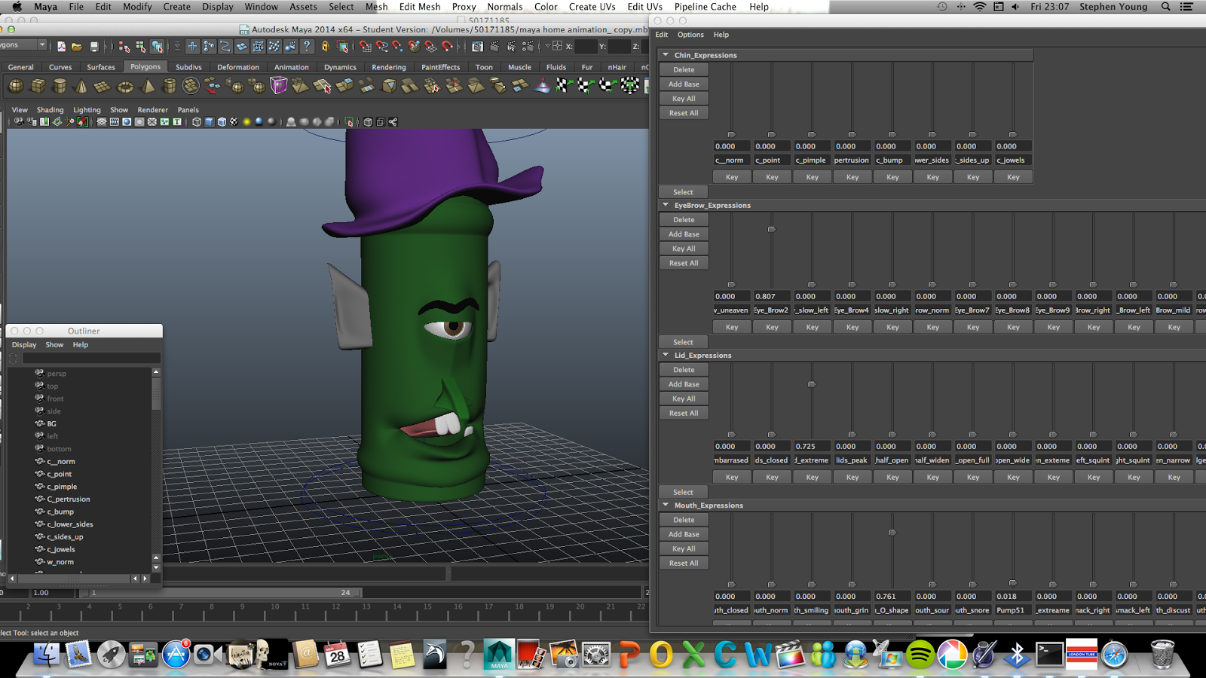The width and height of the screenshot is (1206, 678).
Task: Open a scene with the folder icon
Action: tap(77, 47)
